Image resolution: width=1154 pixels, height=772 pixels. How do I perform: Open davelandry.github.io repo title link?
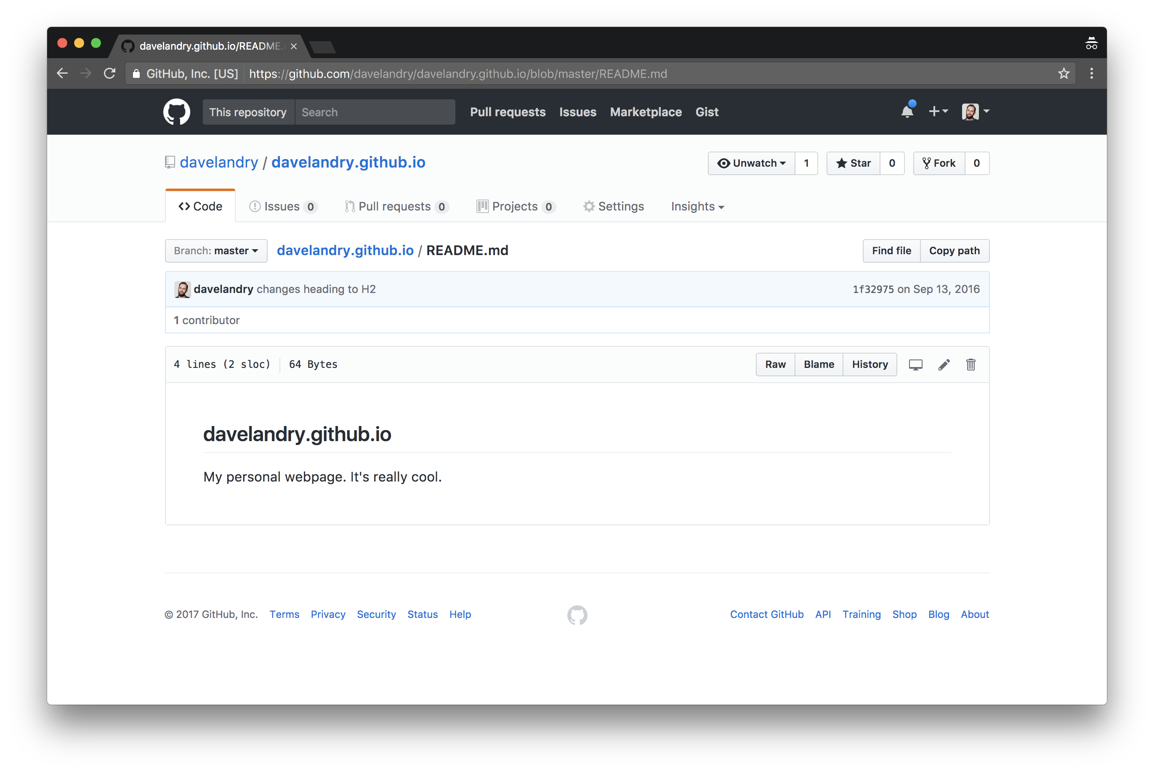348,162
